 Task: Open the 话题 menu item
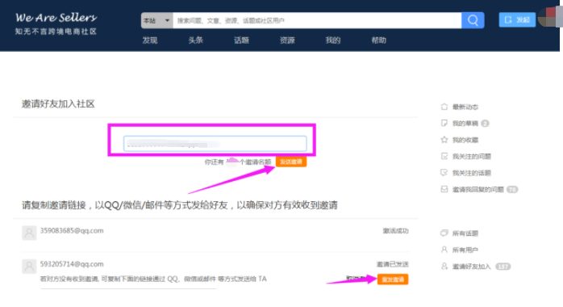tap(241, 40)
